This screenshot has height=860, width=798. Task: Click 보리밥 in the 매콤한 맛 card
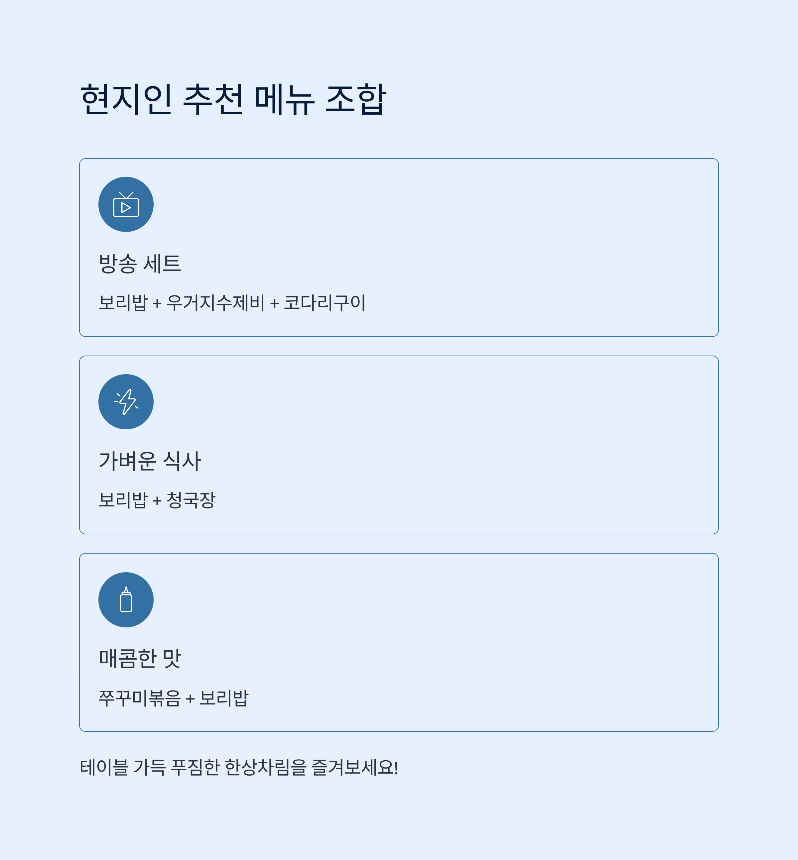[x=224, y=698]
